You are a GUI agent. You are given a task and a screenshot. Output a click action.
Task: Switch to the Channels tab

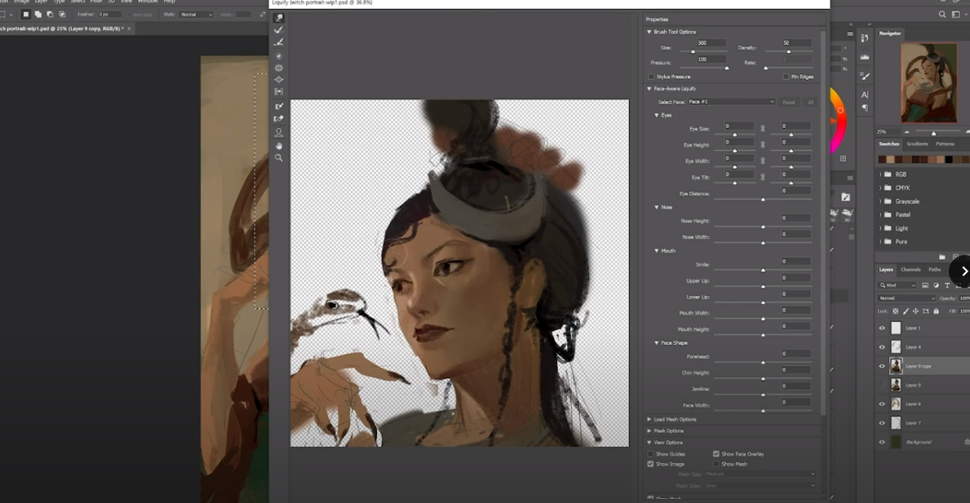tap(910, 270)
